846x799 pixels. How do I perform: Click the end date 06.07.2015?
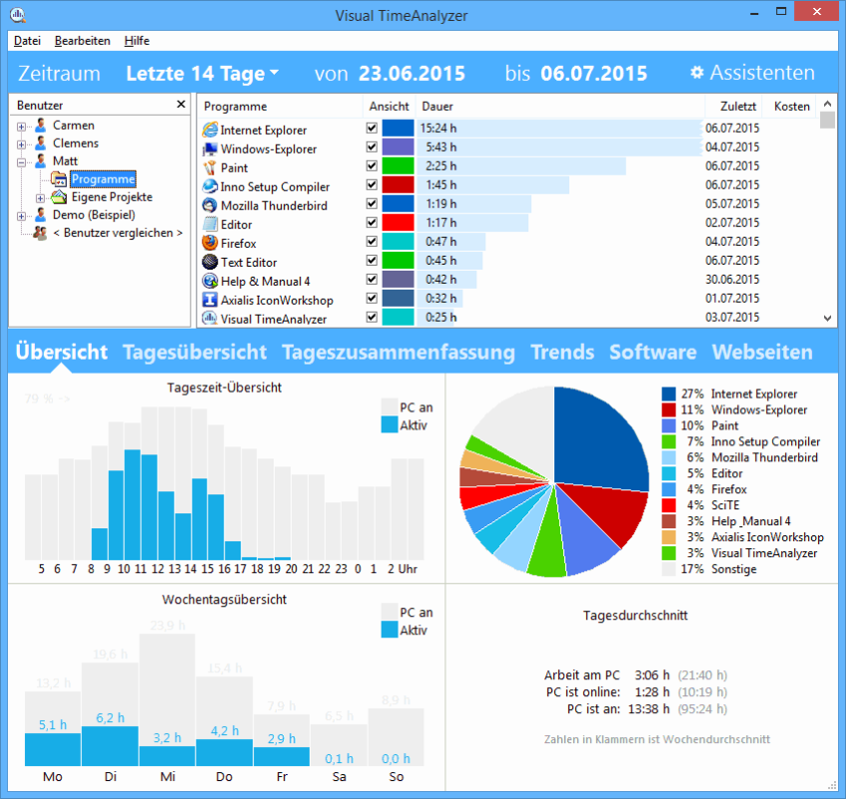[x=593, y=73]
